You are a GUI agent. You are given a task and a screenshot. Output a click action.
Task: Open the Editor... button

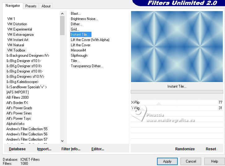pyautogui.click(x=98, y=149)
